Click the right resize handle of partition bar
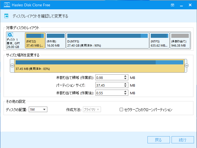The height and width of the screenshot is (148, 197). coord(187,66)
